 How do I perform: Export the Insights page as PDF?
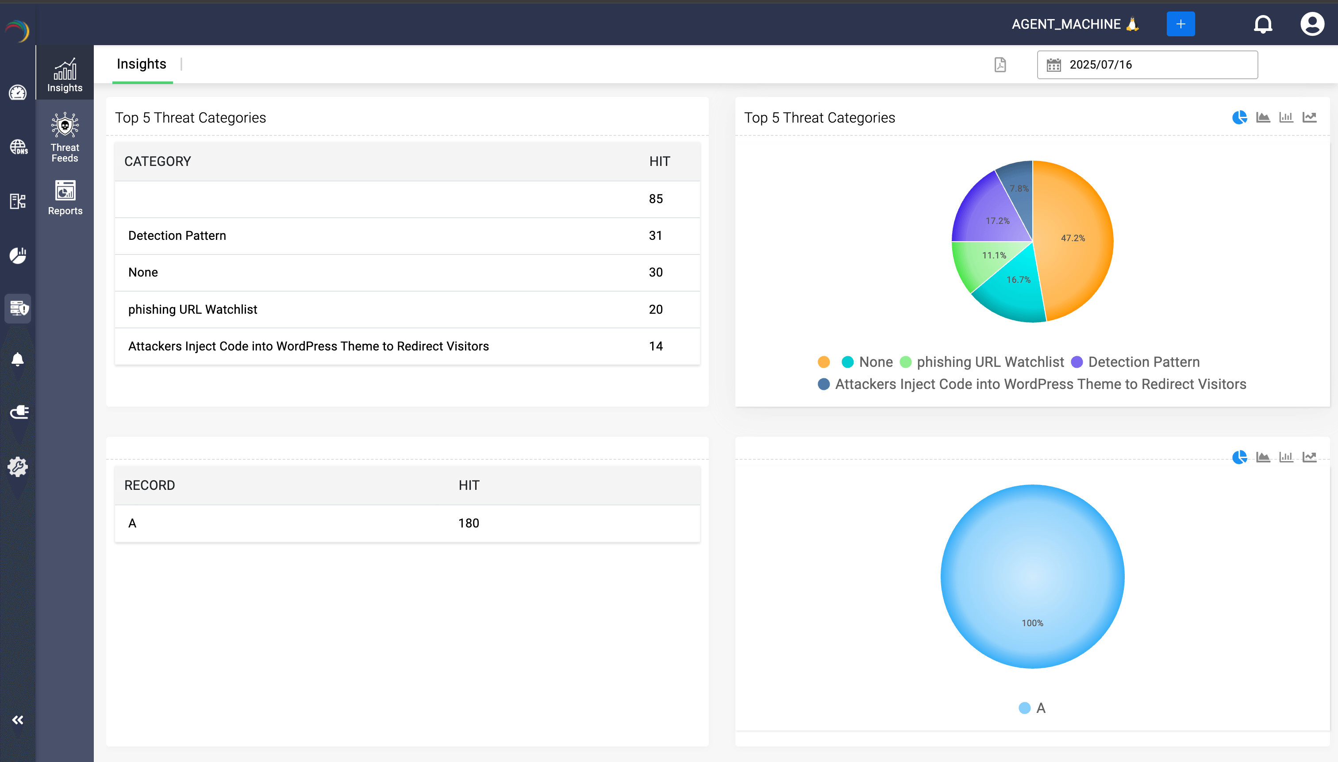pos(1000,64)
